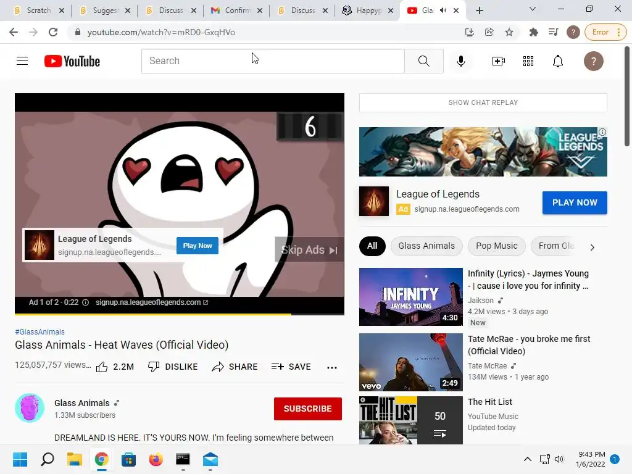The image size is (632, 474).
Task: Click the yellow ad progress bar
Action: click(153, 314)
